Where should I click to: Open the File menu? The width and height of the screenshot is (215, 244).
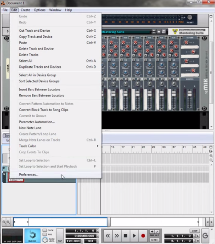(x=5, y=10)
